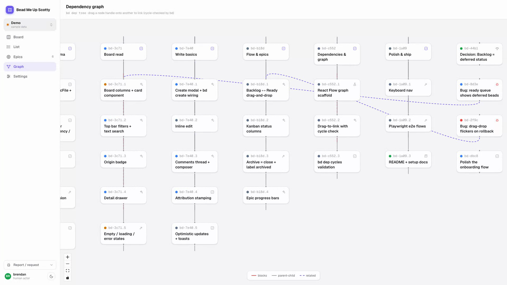
Task: Toggle graph interactivity lock
Action: (x=67, y=278)
